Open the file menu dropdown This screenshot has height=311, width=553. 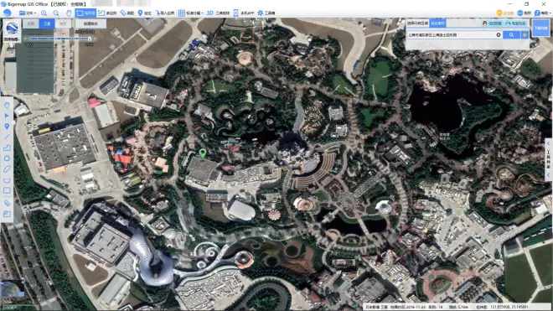point(28,13)
